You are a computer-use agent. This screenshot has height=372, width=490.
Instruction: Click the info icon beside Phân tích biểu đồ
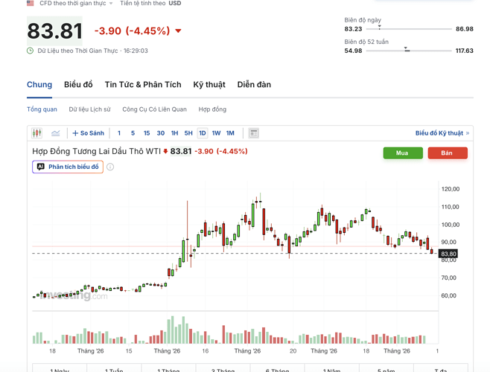[x=110, y=167]
